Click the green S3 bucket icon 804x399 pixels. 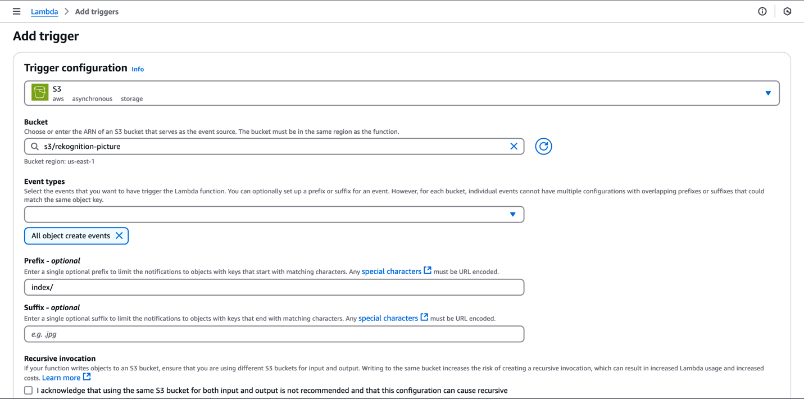(x=40, y=93)
